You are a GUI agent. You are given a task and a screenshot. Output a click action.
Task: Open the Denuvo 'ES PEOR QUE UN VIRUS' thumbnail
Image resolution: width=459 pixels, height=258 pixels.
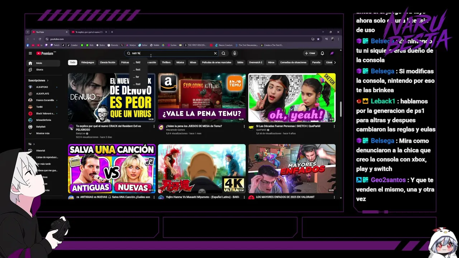(x=112, y=98)
